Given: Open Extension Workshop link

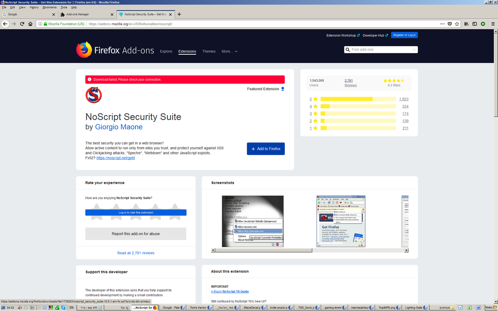Looking at the screenshot, I should (x=343, y=35).
